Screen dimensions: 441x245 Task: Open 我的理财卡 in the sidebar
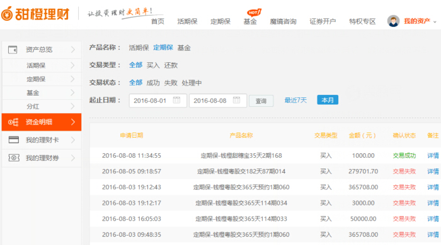click(x=42, y=140)
